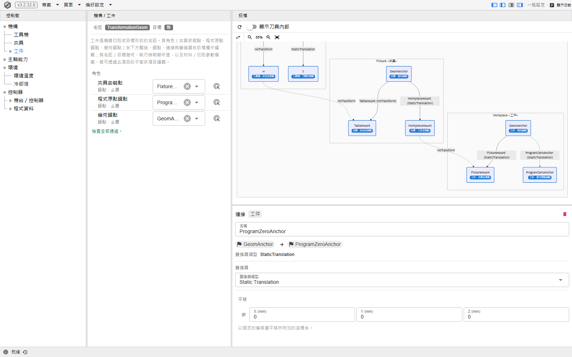The height and width of the screenshot is (357, 572).
Task: Toggle the 顯示刀具內部 switch
Action: coord(252,27)
